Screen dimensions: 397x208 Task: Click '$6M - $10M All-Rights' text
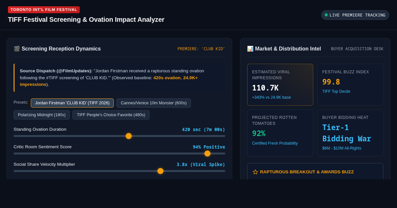tap(342, 148)
